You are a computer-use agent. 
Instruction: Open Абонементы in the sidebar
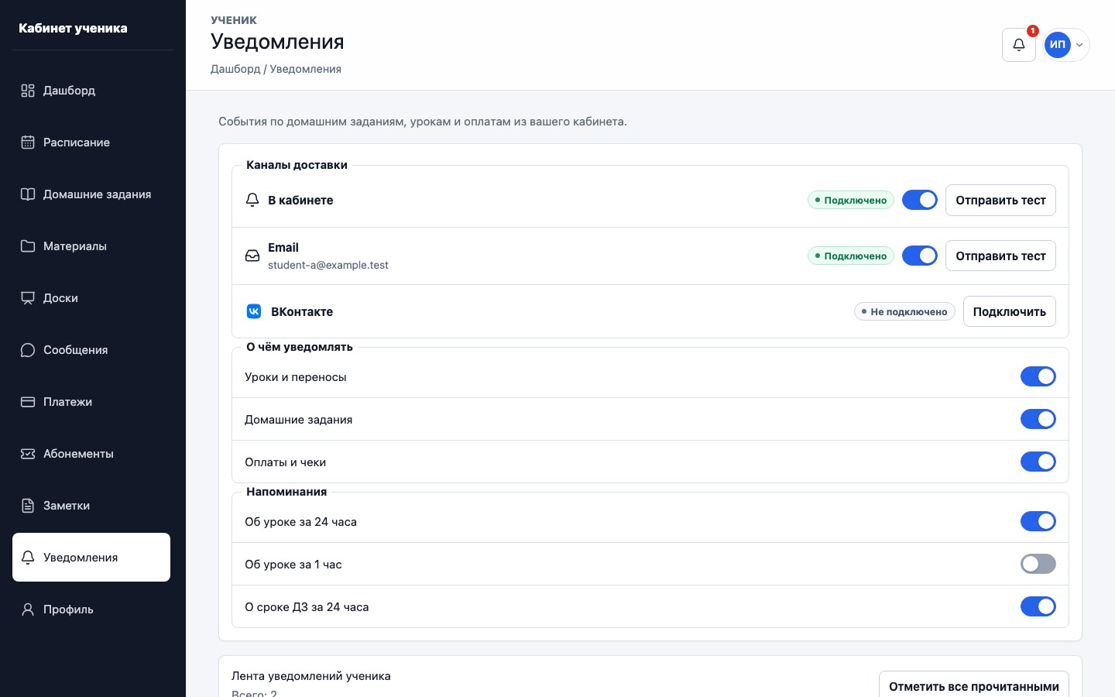[x=91, y=454]
